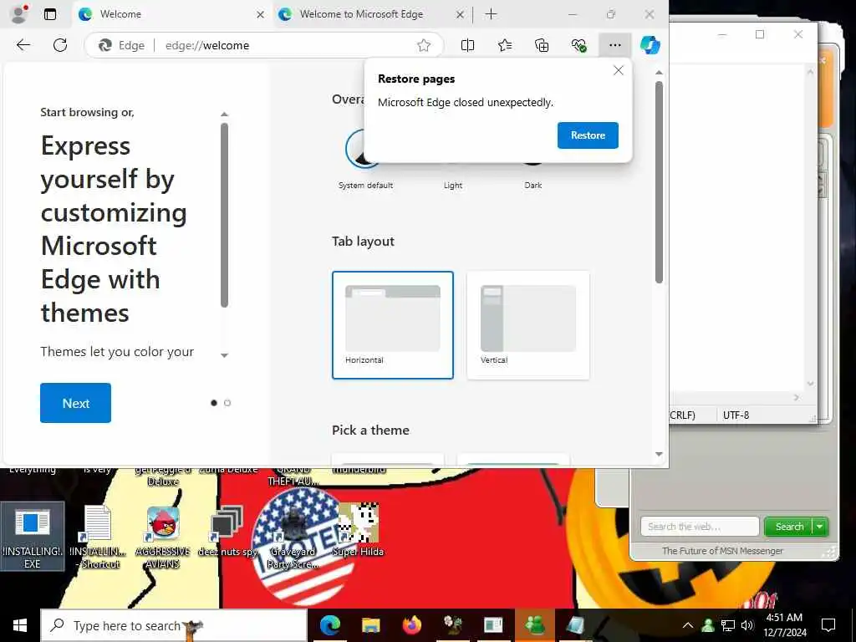Image resolution: width=856 pixels, height=642 pixels.
Task: Open the notification center icon
Action: tap(828, 625)
